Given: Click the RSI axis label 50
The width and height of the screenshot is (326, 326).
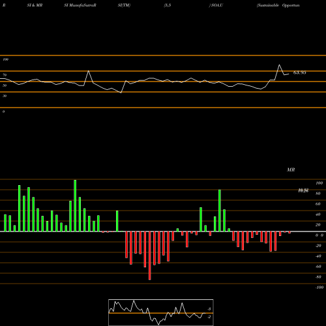Looking at the screenshot, I should (5, 85).
